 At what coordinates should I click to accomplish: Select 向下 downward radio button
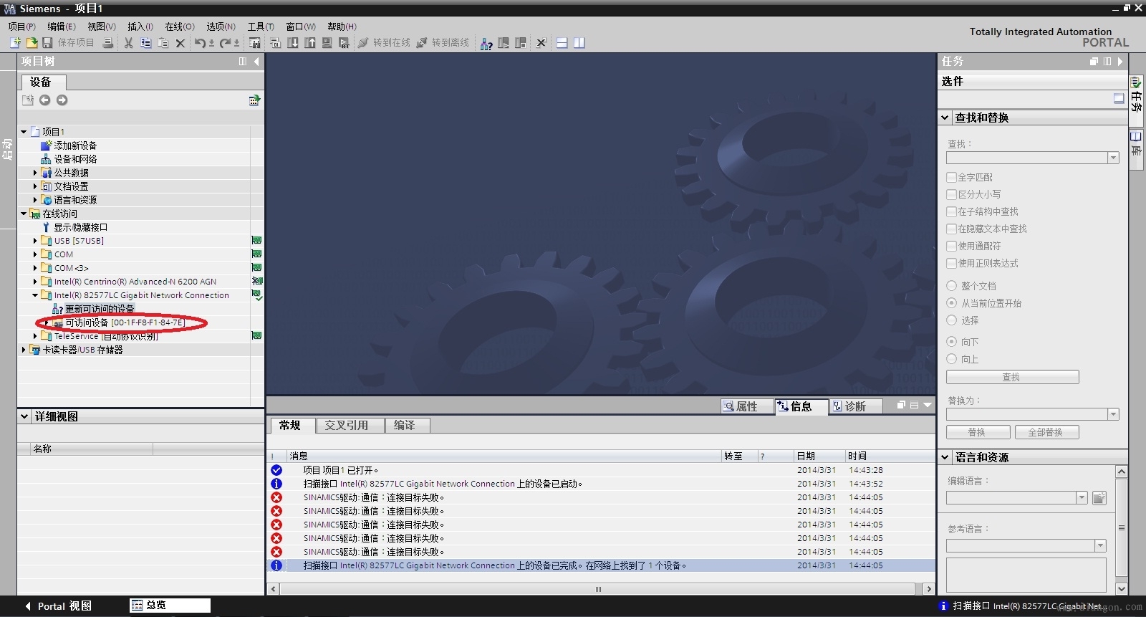pos(952,342)
